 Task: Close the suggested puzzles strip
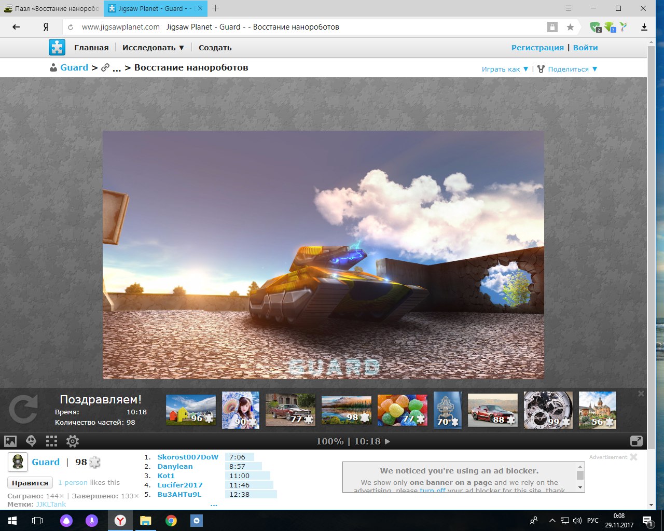coord(641,394)
